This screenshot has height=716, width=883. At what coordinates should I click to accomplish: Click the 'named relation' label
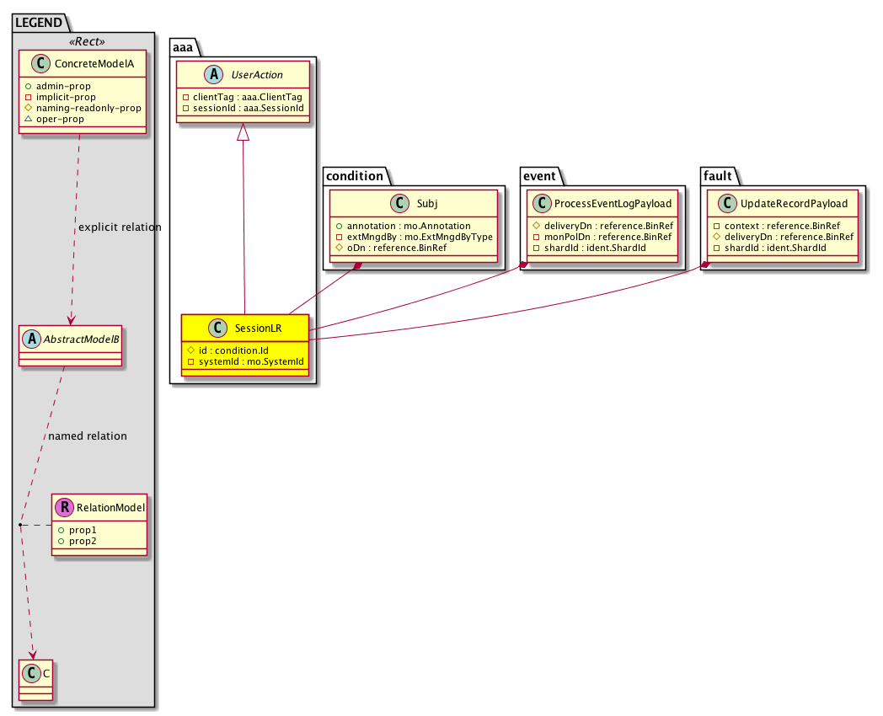coord(88,436)
